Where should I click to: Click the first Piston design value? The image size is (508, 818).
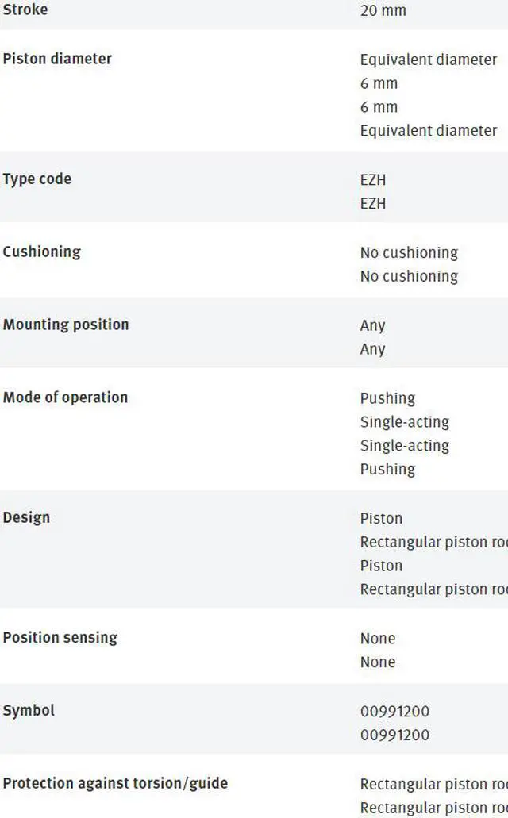click(381, 519)
